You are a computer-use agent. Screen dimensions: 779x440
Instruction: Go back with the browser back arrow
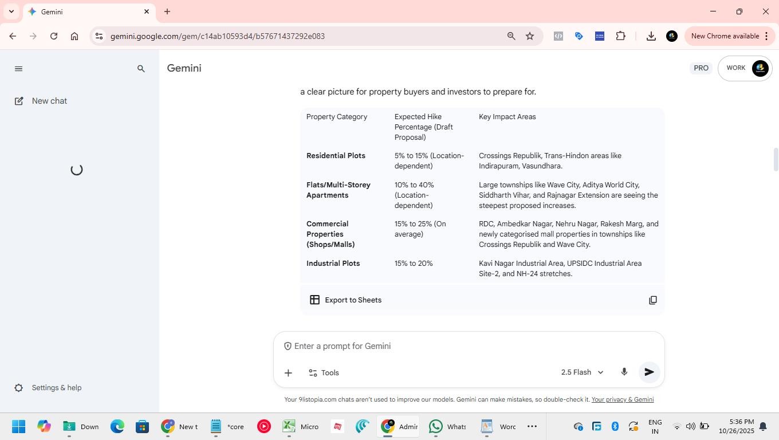click(13, 36)
